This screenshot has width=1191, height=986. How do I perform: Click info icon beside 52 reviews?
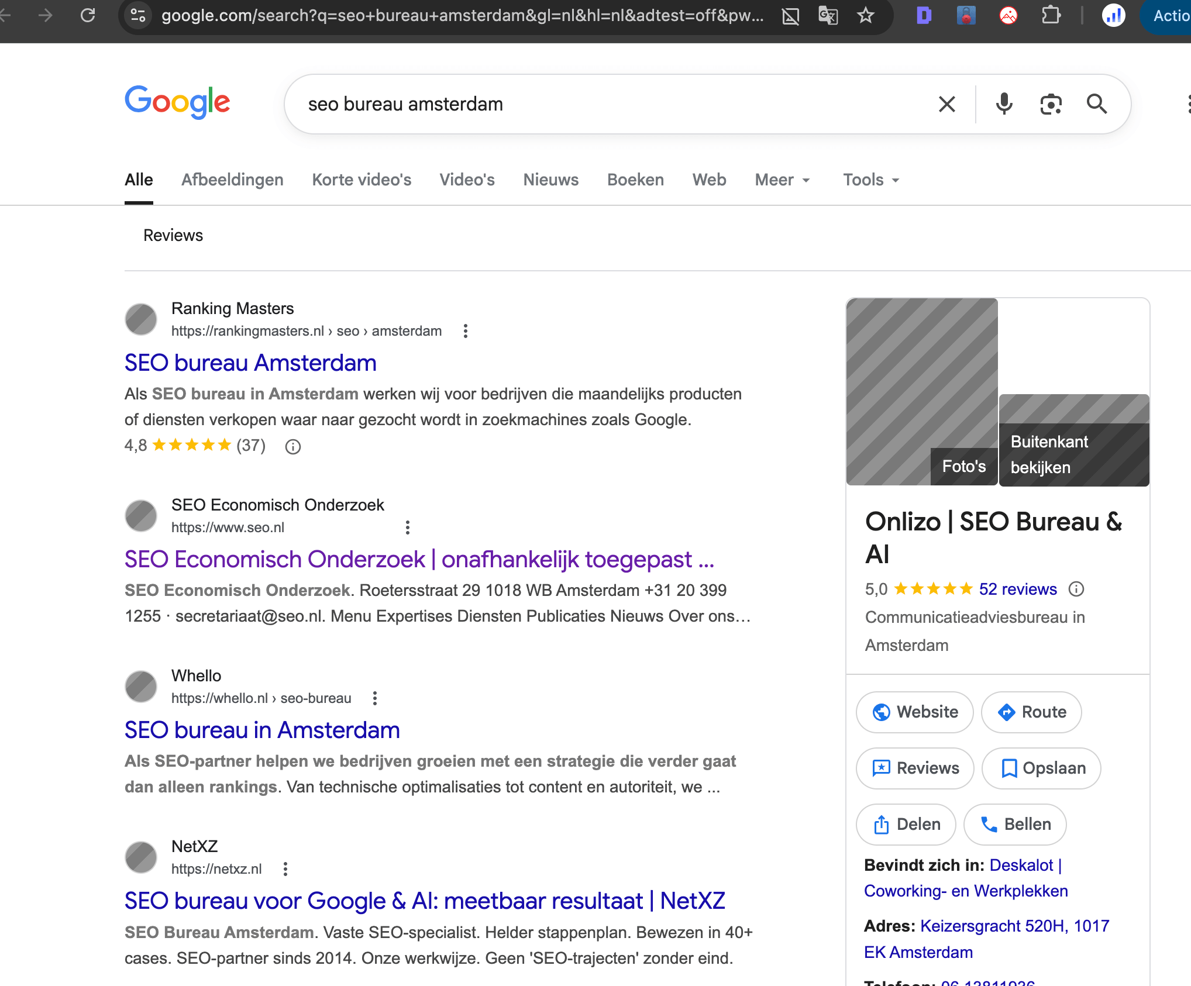click(1076, 589)
